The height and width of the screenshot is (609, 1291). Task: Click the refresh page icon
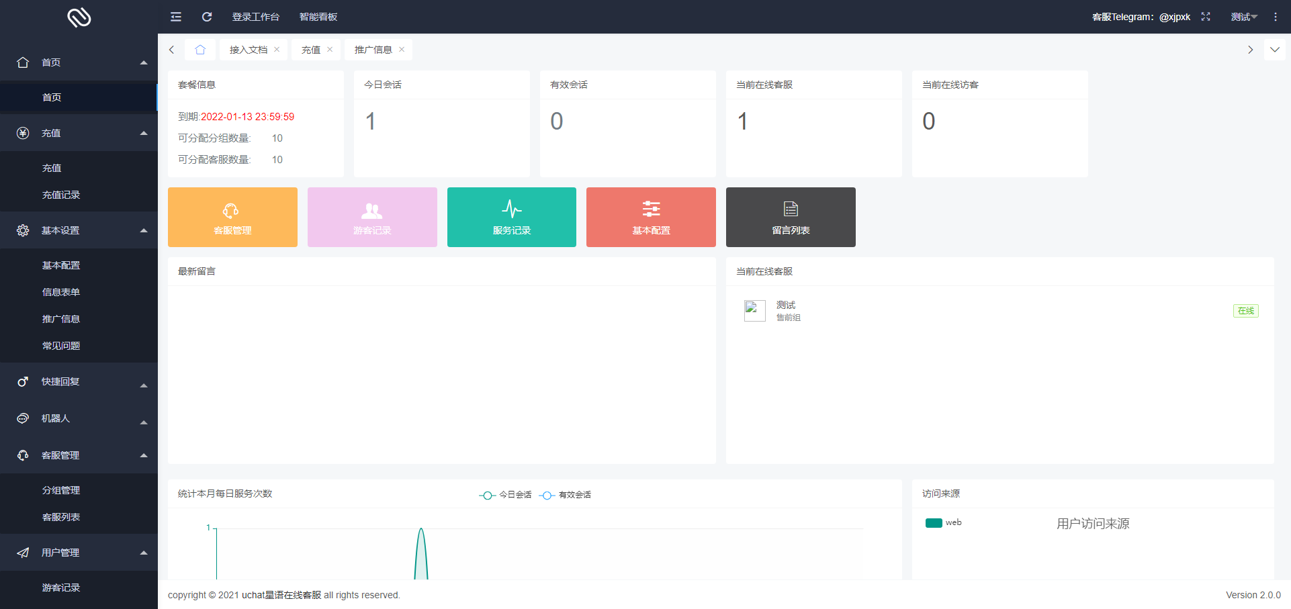coord(207,17)
